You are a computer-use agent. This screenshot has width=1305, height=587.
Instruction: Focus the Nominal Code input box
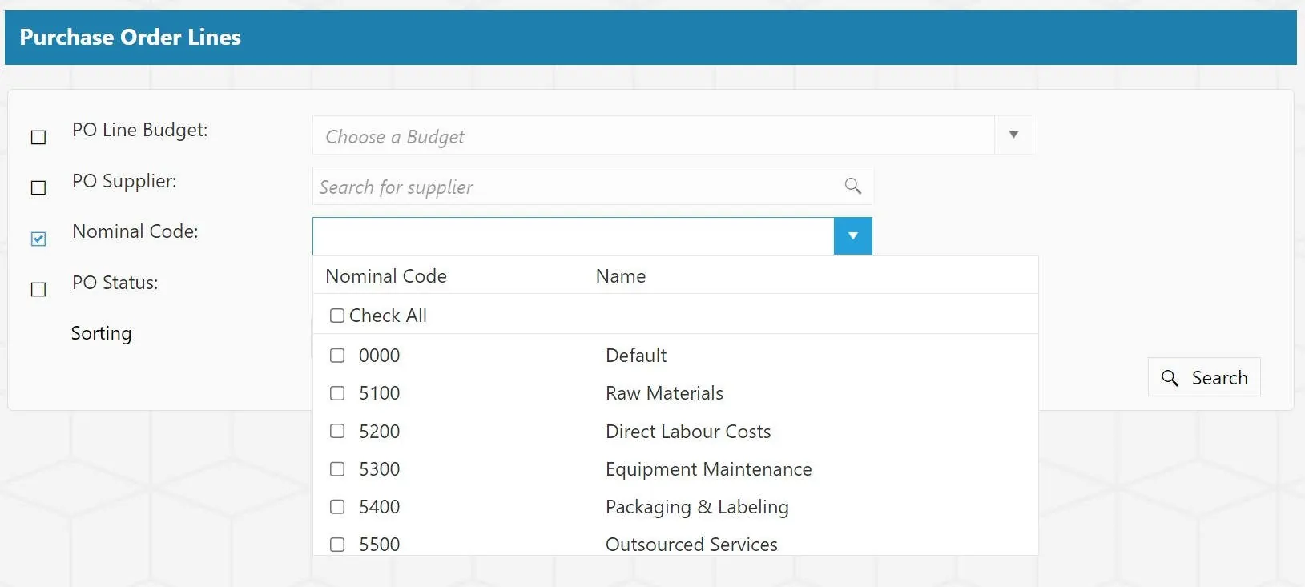click(574, 236)
